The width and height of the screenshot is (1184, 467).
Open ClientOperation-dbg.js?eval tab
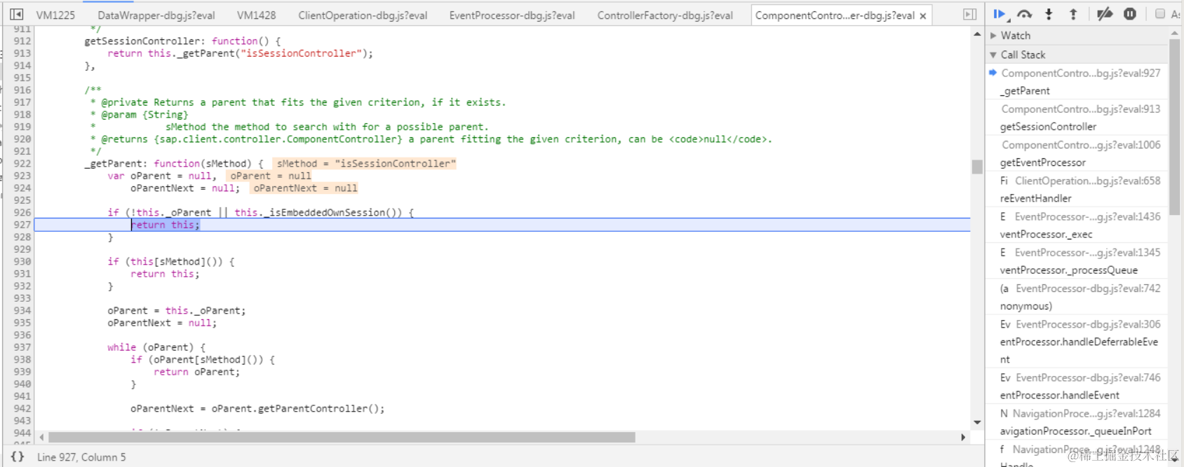pyautogui.click(x=363, y=15)
